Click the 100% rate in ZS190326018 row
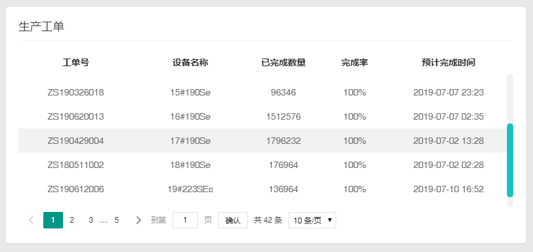The image size is (533, 252). [355, 92]
